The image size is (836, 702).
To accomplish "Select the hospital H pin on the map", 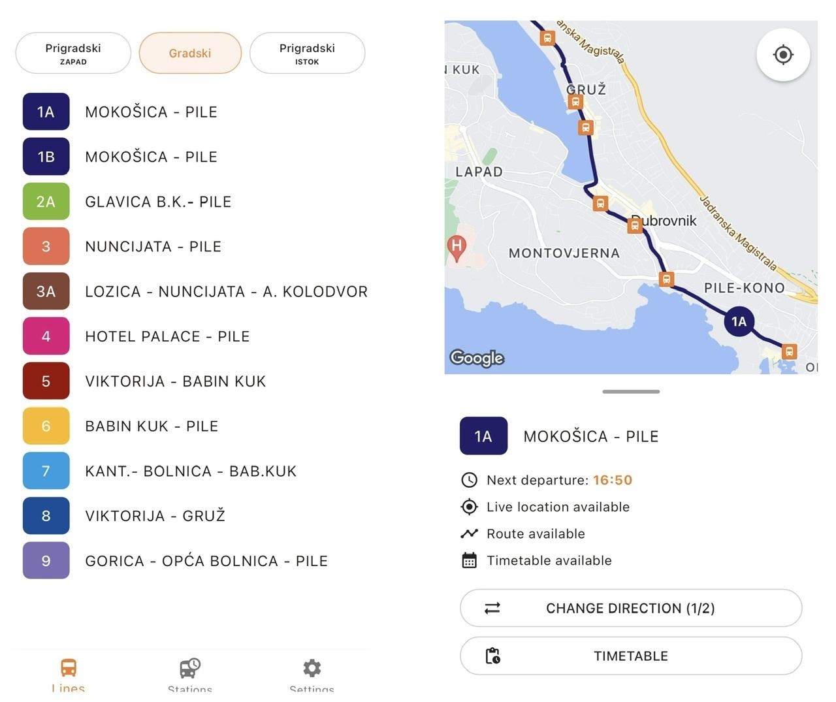I will click(x=457, y=247).
